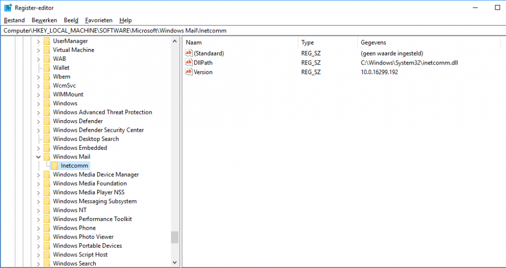This screenshot has width=506, height=268.
Task: Open the Bestand menu
Action: pos(14,20)
